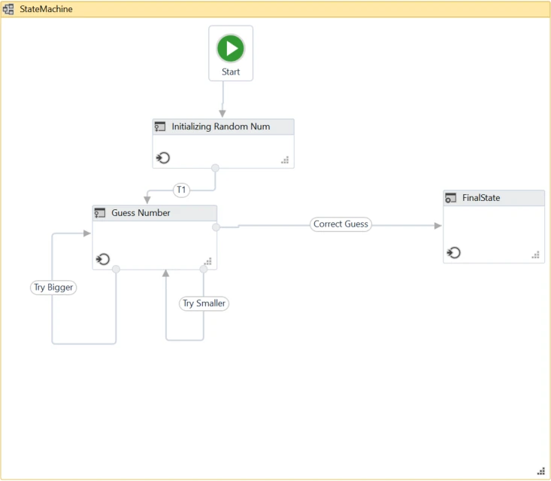Viewport: 551px width, 481px height.
Task: Select the Try Bigger transition label
Action: click(x=53, y=288)
